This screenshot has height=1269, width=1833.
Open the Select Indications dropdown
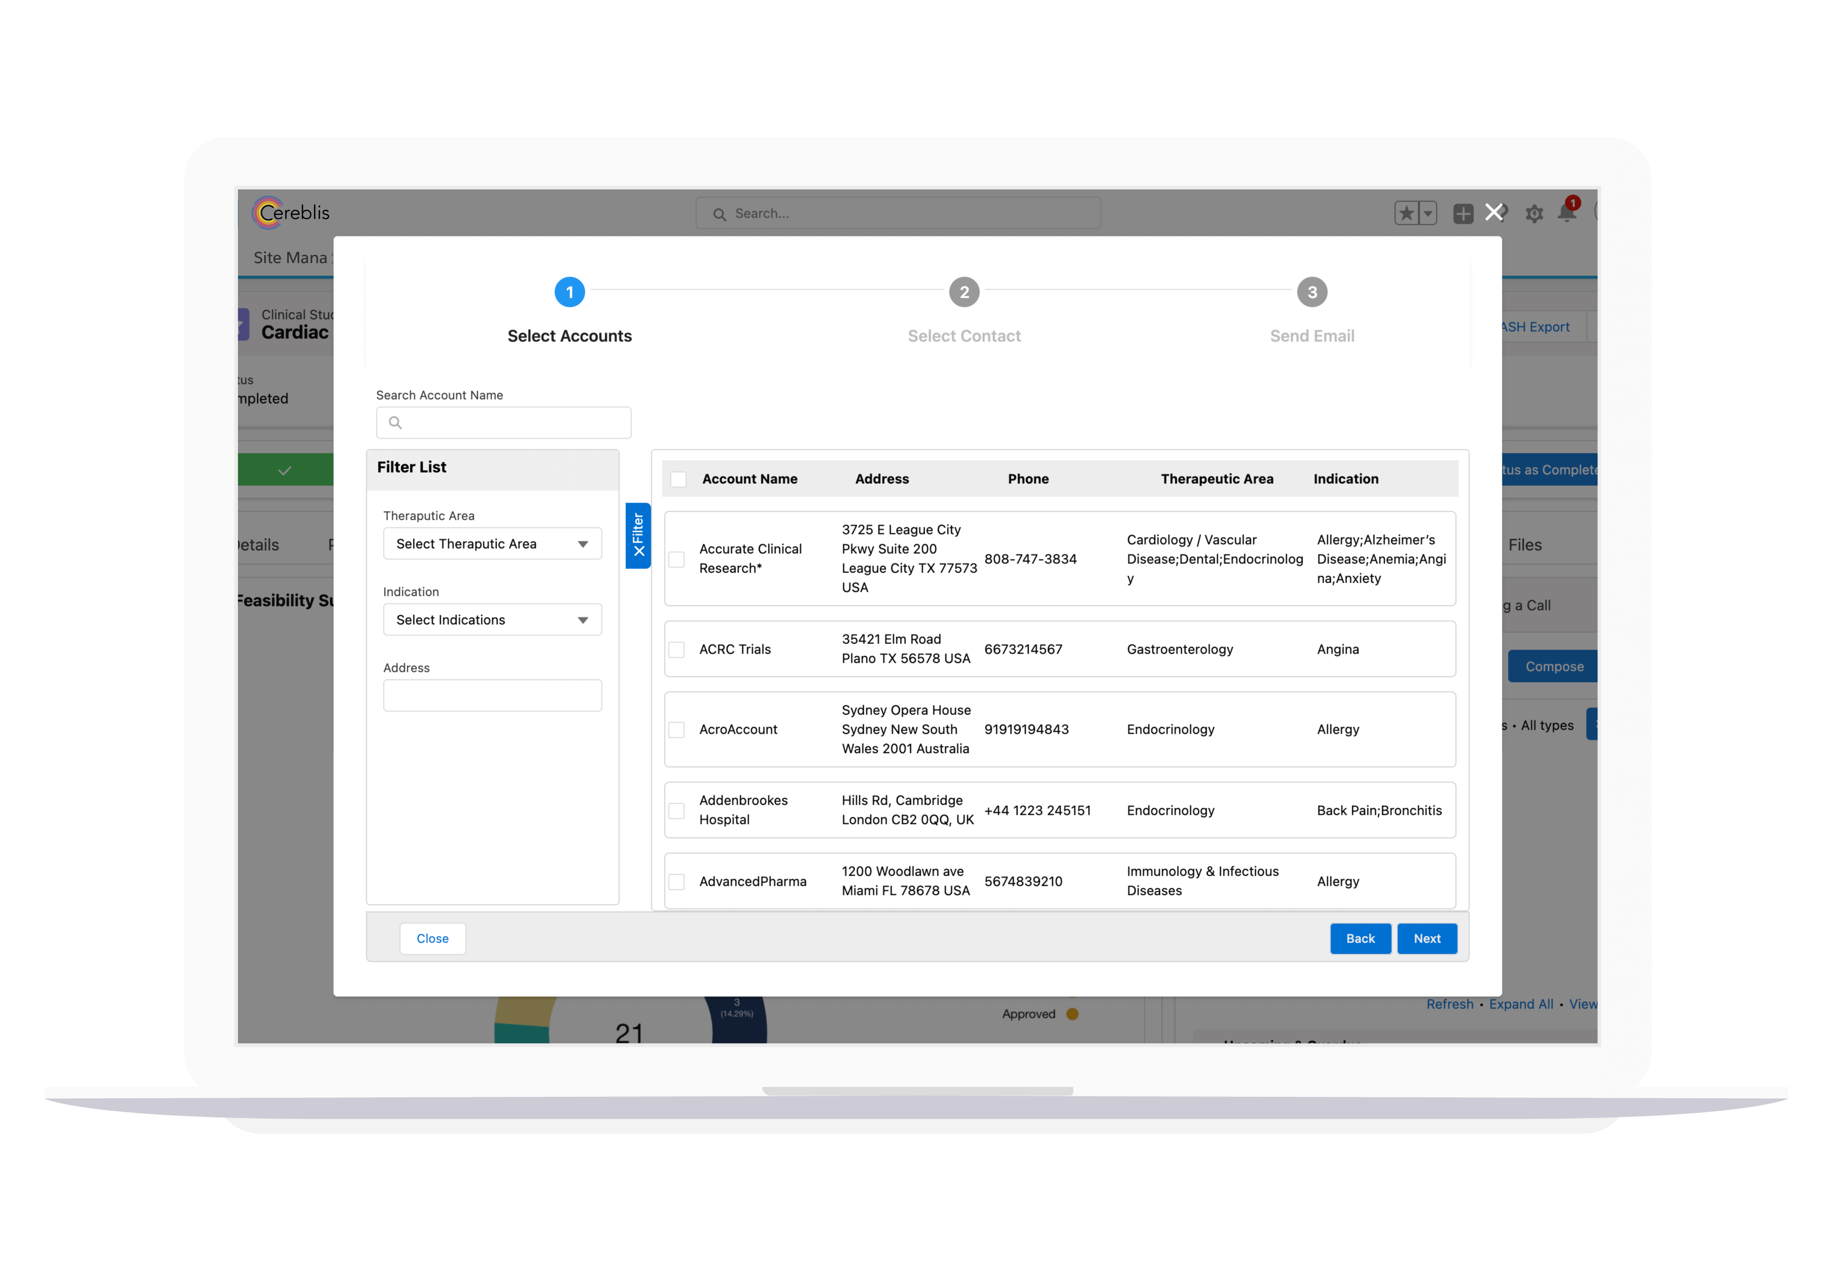click(x=492, y=619)
